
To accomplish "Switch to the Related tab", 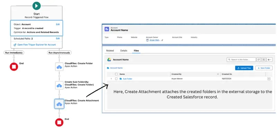I will coord(110,51).
